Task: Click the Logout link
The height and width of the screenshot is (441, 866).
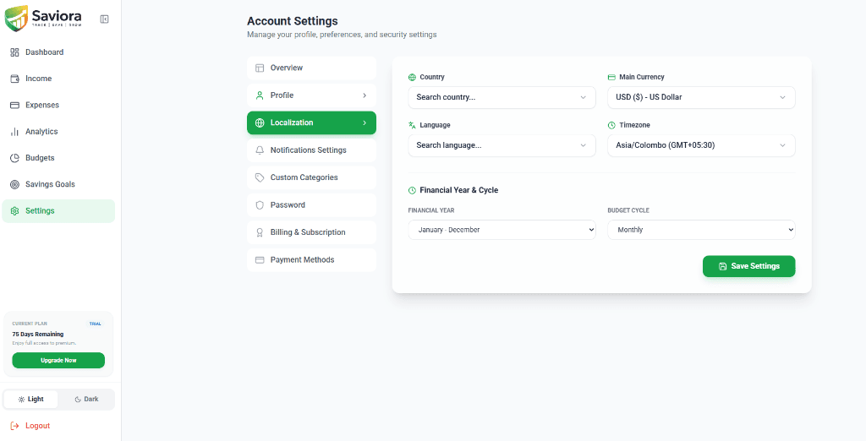Action: coord(30,426)
